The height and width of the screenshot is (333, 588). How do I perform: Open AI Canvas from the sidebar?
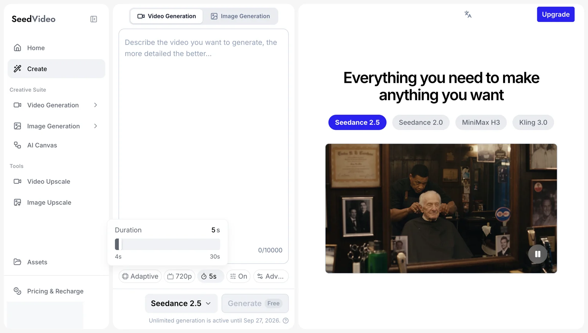pos(56,145)
